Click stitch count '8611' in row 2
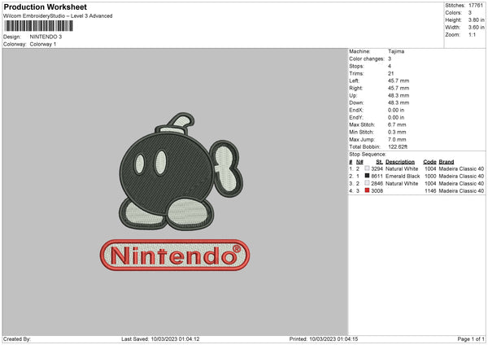 point(377,177)
